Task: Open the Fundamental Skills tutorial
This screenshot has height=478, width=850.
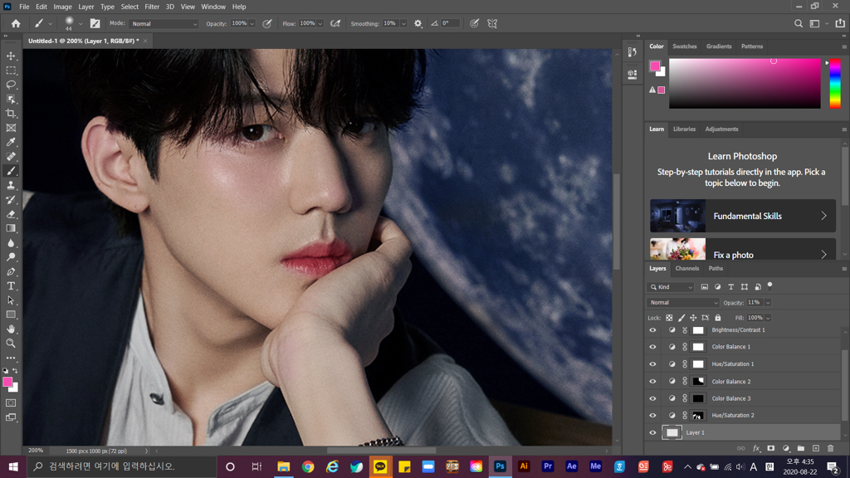Action: coord(743,216)
